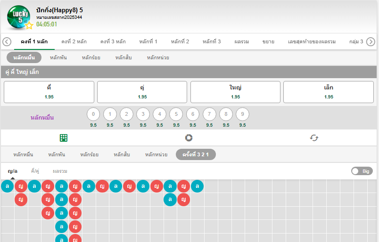This screenshot has width=379, height=242.
Task: Click the หมายเลขสลาก2025344 draw number
Action: point(59,17)
